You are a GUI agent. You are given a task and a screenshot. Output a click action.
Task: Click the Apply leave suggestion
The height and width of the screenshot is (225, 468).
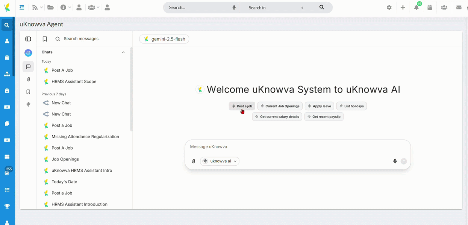pyautogui.click(x=320, y=106)
